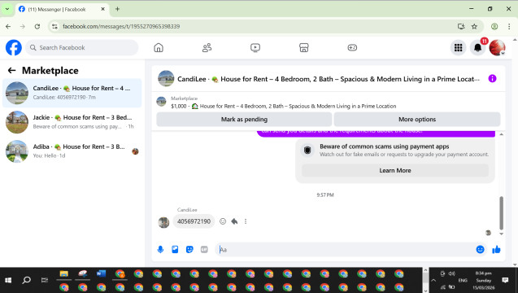Click chat scrollbar down arrow

[501, 234]
